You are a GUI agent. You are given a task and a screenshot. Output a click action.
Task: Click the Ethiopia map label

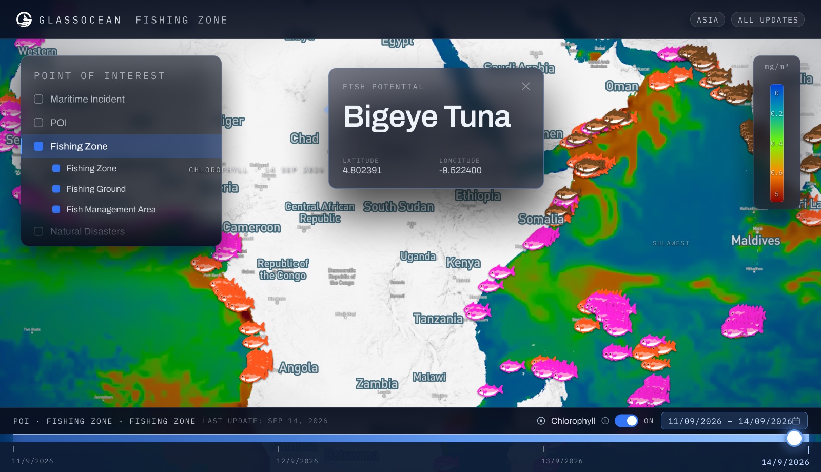[x=478, y=195]
